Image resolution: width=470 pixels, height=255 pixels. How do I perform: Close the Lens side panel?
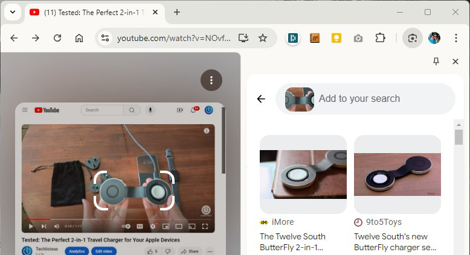[x=456, y=61]
